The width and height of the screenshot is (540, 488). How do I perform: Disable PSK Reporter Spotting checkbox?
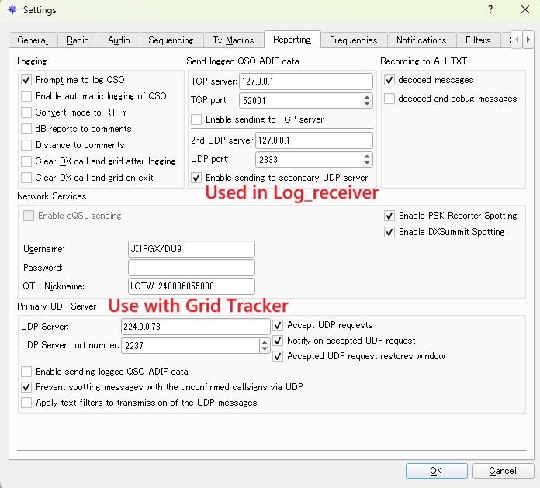point(389,216)
